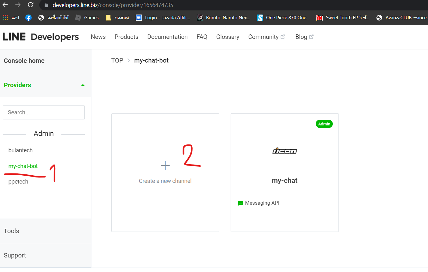Navigate to TOP via the breadcrumb link
Viewport: 428px width, 272px height.
click(117, 60)
